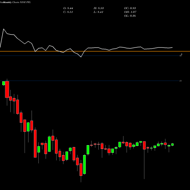Select the close price "C: 8.51"
190x190 pixels.
coord(68,12)
